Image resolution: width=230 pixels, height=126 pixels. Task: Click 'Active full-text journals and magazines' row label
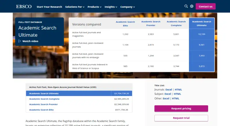pos(87,34)
